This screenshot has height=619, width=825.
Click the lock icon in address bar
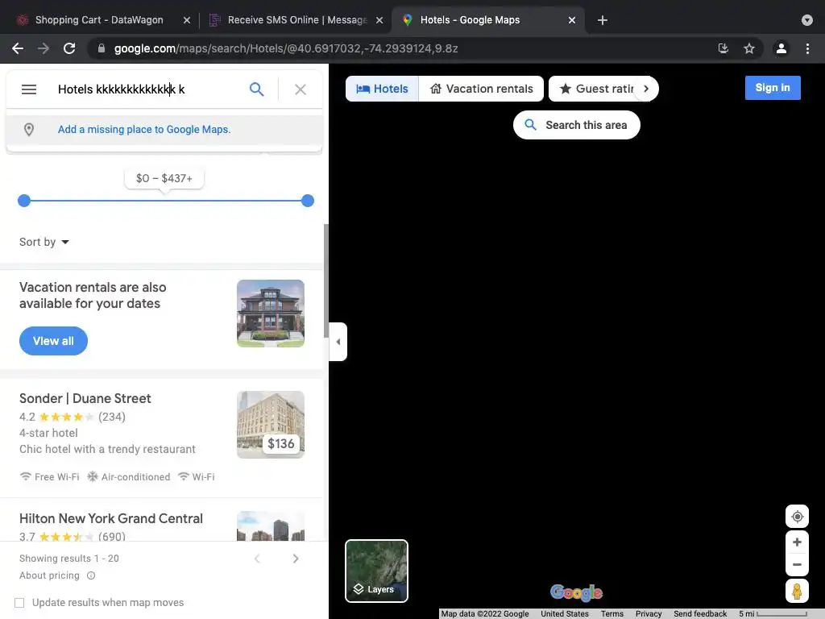tap(102, 48)
